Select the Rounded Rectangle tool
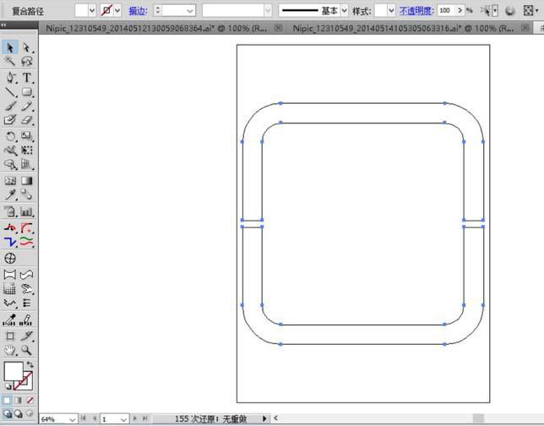This screenshot has height=426, width=544. pyautogui.click(x=27, y=92)
